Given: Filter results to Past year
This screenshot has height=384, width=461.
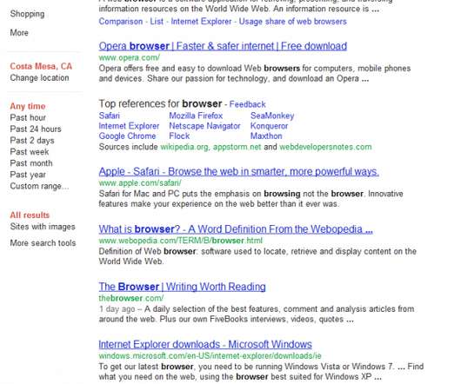Looking at the screenshot, I should pyautogui.click(x=28, y=175).
